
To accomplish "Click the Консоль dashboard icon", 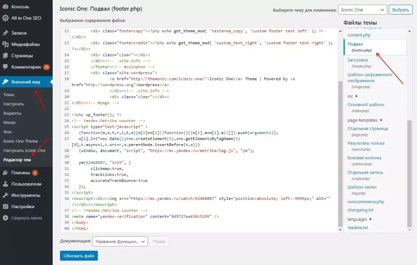I will coord(5,7).
